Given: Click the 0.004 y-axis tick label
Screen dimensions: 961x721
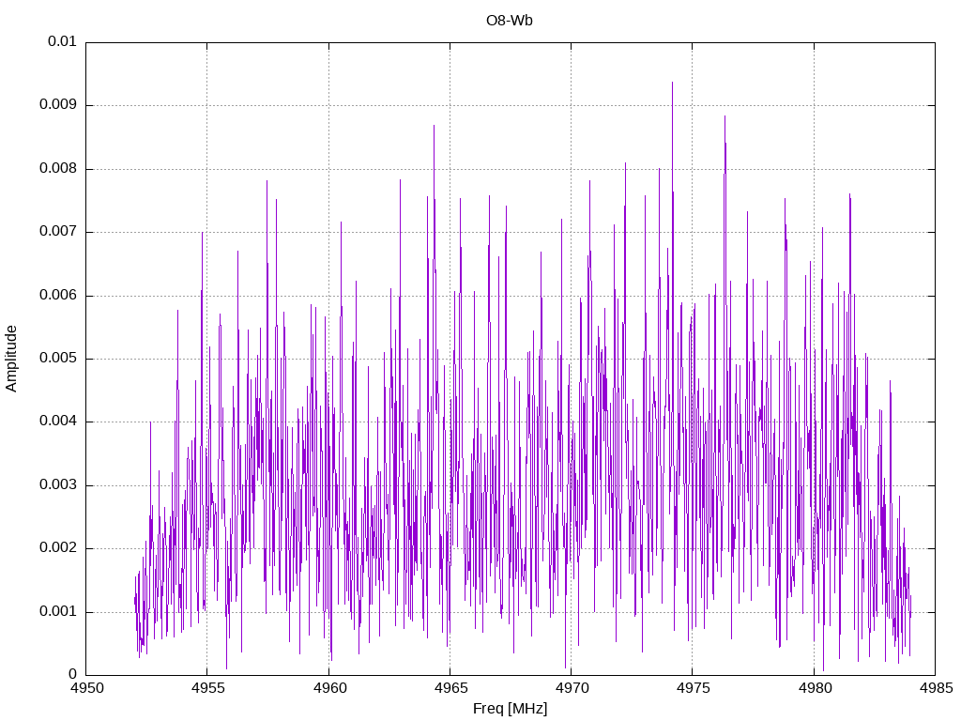Looking at the screenshot, I should (x=58, y=422).
